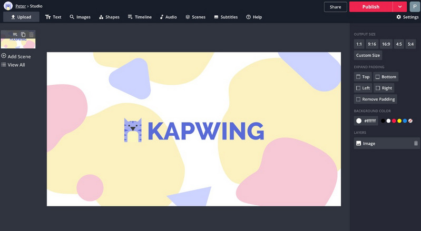Open Settings with the gear icon

click(x=407, y=17)
